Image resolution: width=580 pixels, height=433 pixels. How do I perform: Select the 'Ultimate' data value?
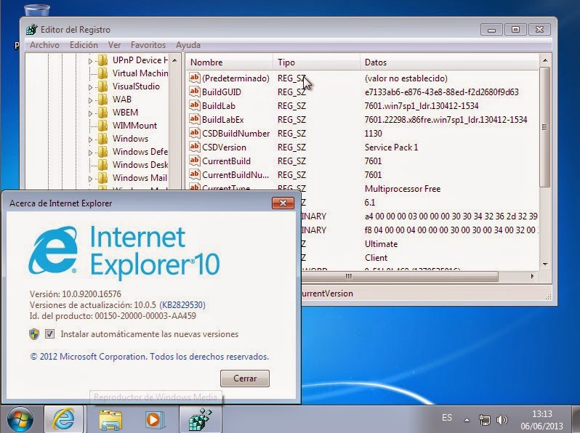click(381, 244)
